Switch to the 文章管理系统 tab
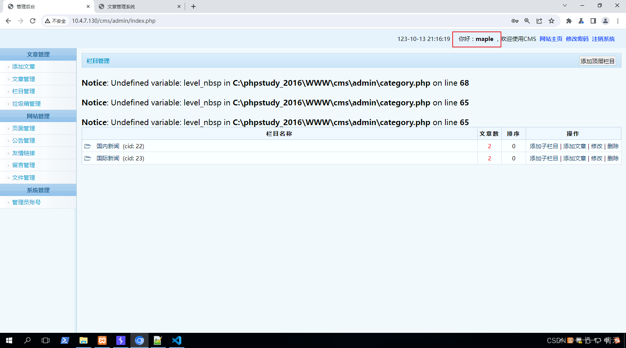The image size is (626, 348). tap(139, 6)
